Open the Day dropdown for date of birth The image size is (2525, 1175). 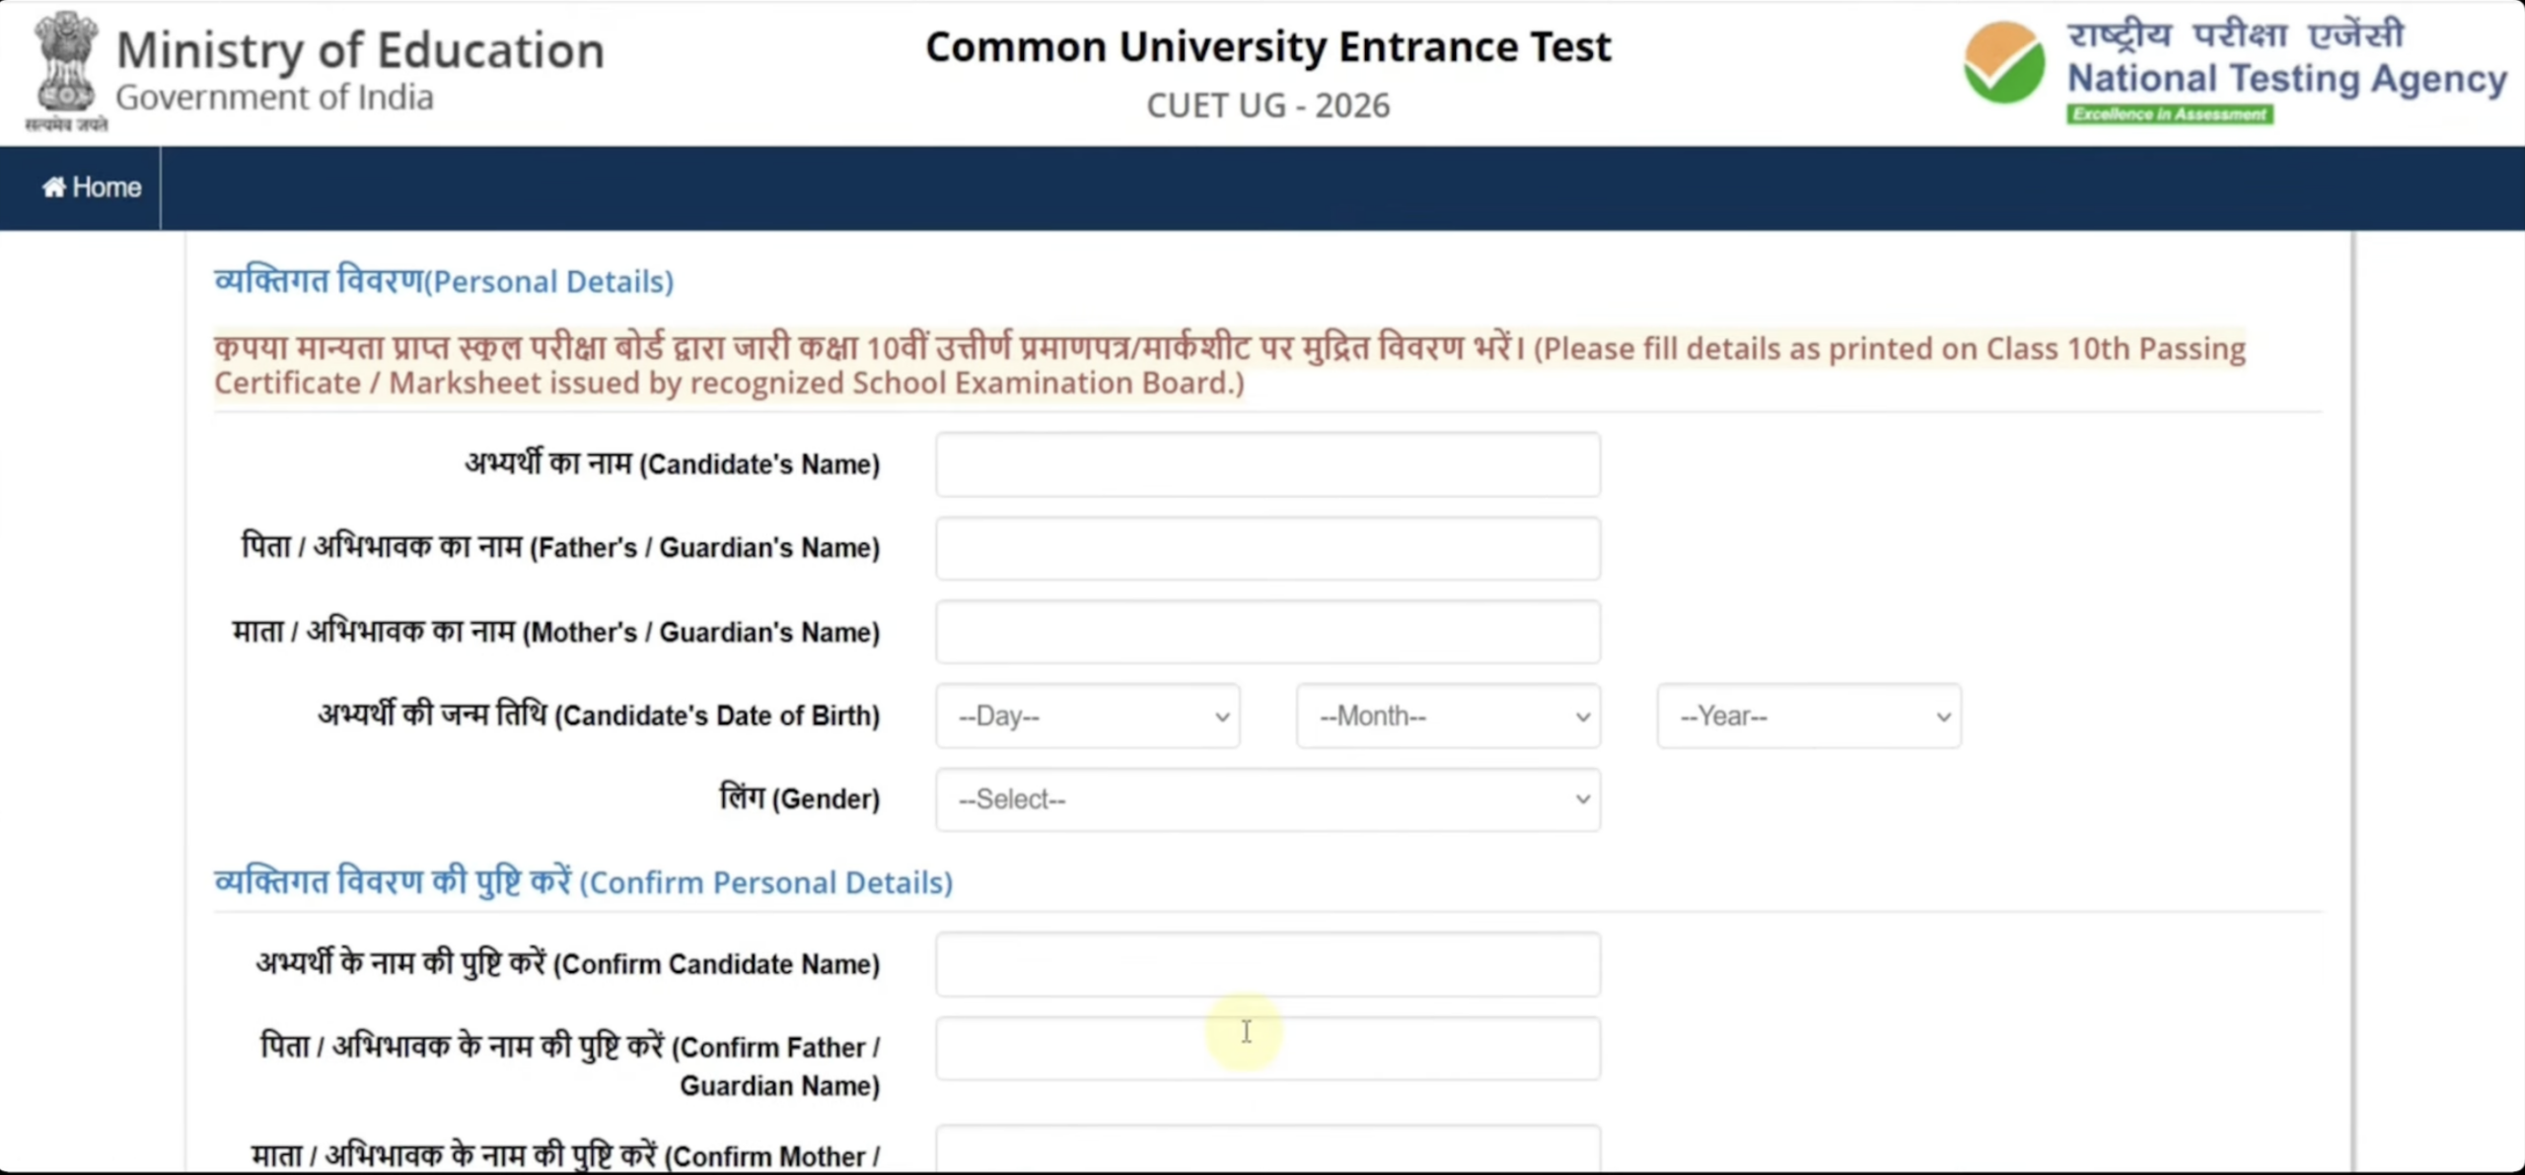tap(1085, 717)
